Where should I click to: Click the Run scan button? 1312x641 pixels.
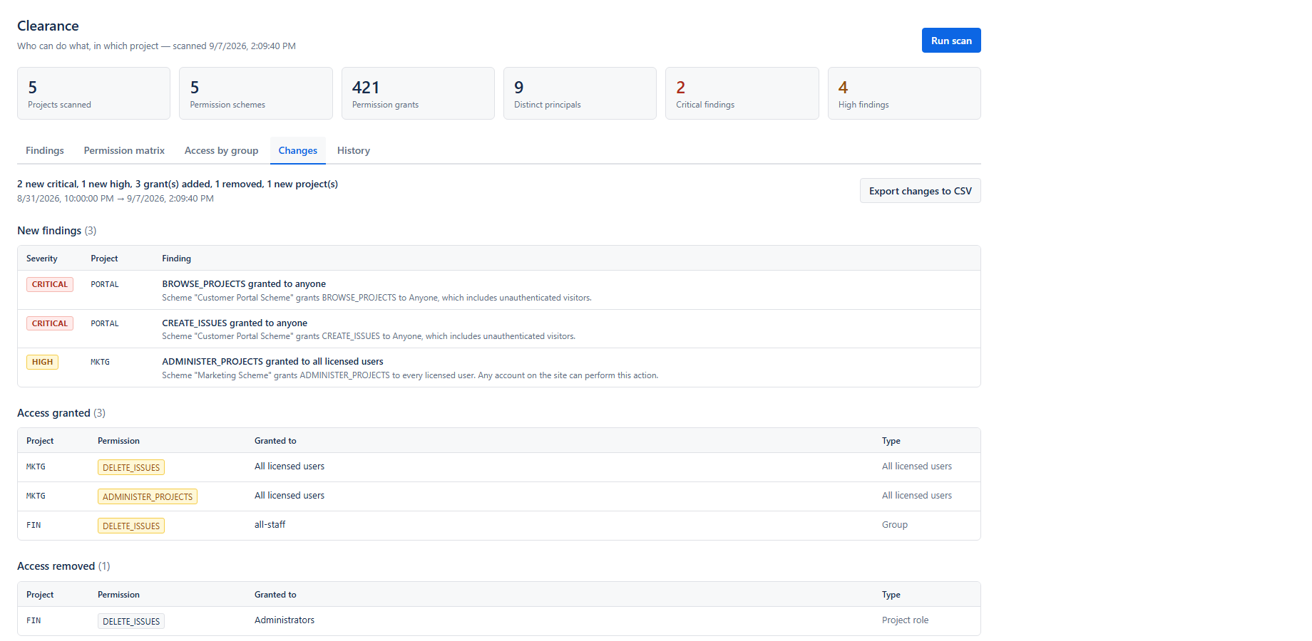[951, 41]
